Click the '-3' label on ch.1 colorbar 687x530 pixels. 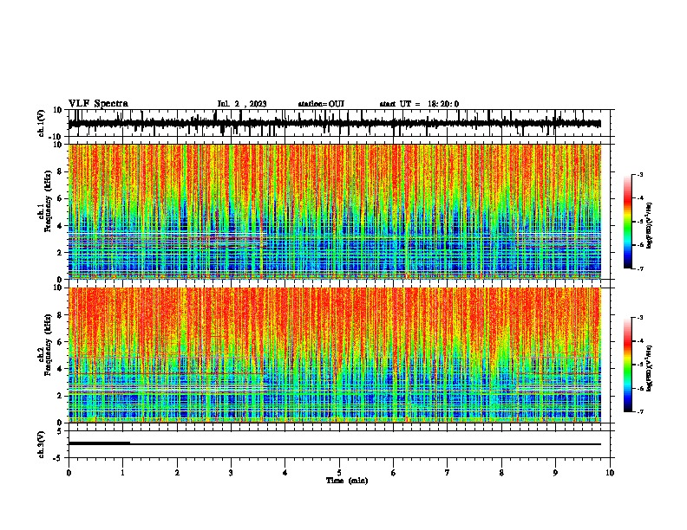click(639, 175)
